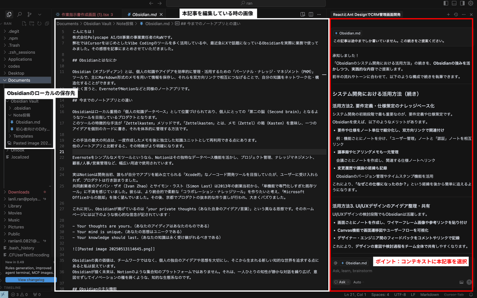This screenshot has height=298, width=477.
Task: Toggle the bottom panel visibility
Action: (454, 3)
